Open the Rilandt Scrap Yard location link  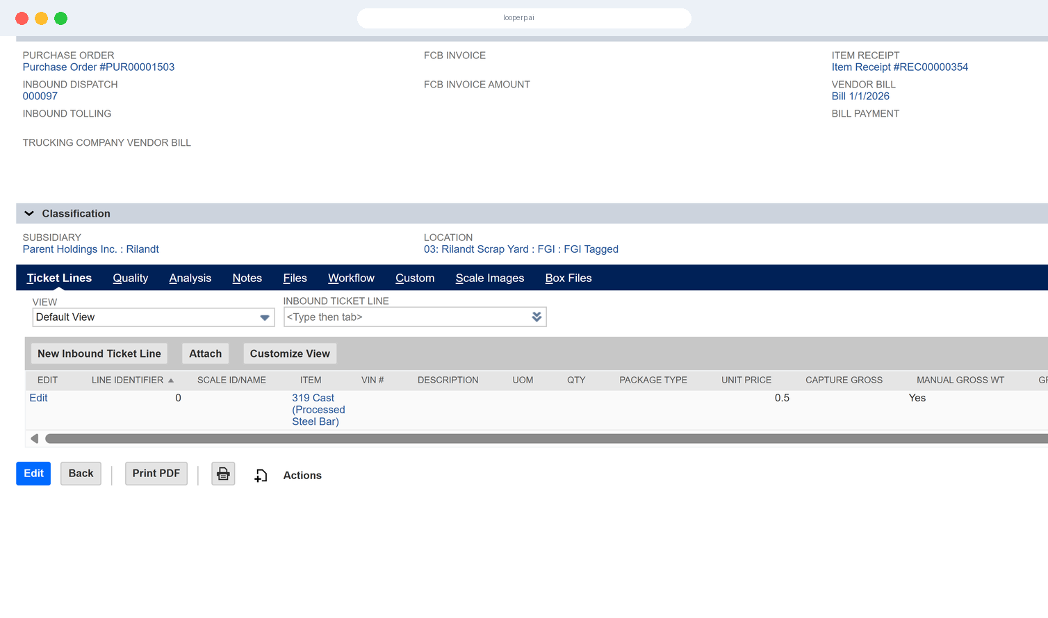[x=521, y=249]
